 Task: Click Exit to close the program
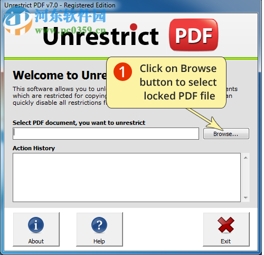226,229
